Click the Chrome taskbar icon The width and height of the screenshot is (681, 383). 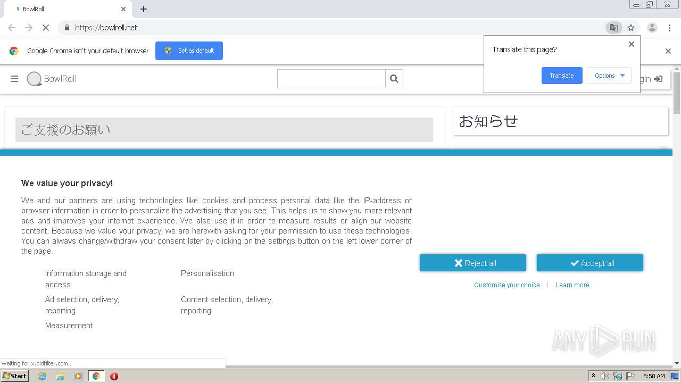96,376
